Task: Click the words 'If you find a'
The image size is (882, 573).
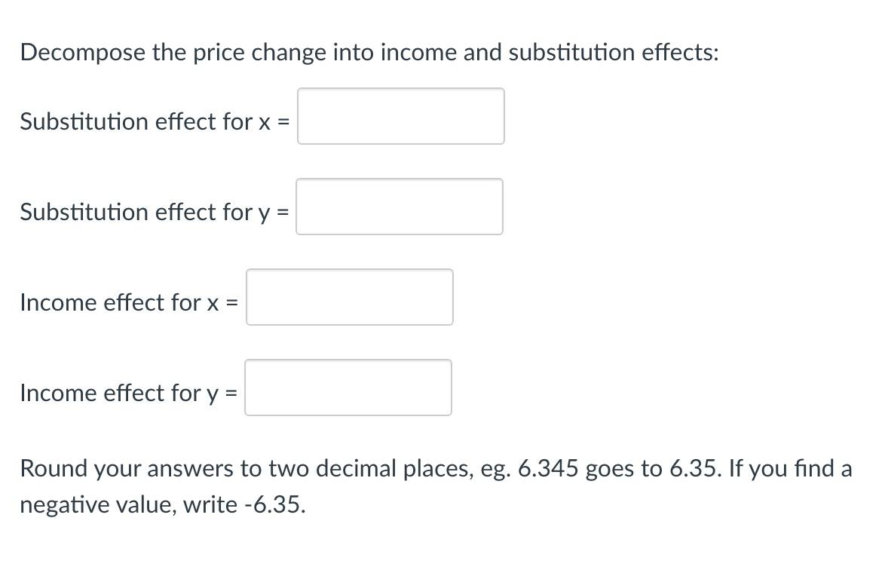Action: pos(790,468)
